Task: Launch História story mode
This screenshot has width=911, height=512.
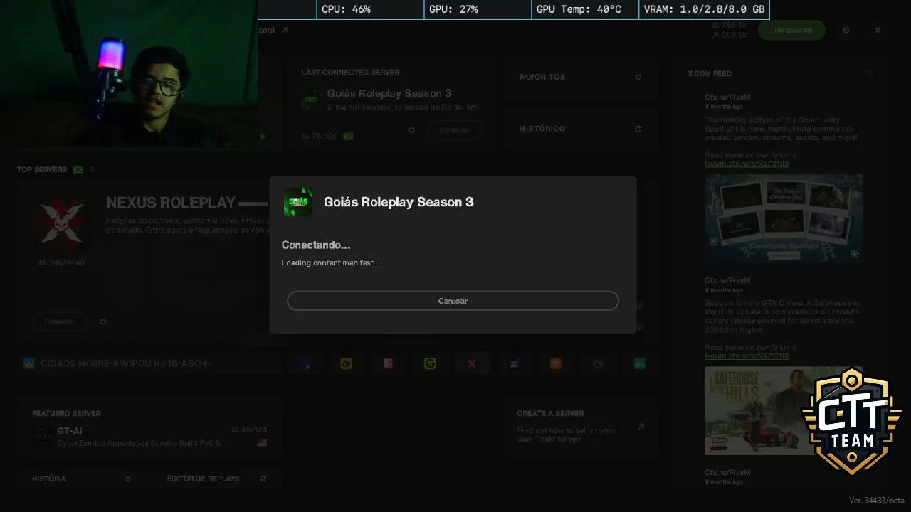Action: (x=82, y=479)
